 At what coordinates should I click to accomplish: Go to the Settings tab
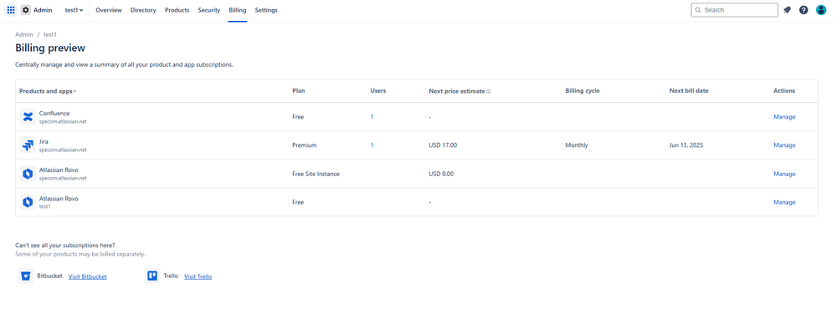pos(266,10)
